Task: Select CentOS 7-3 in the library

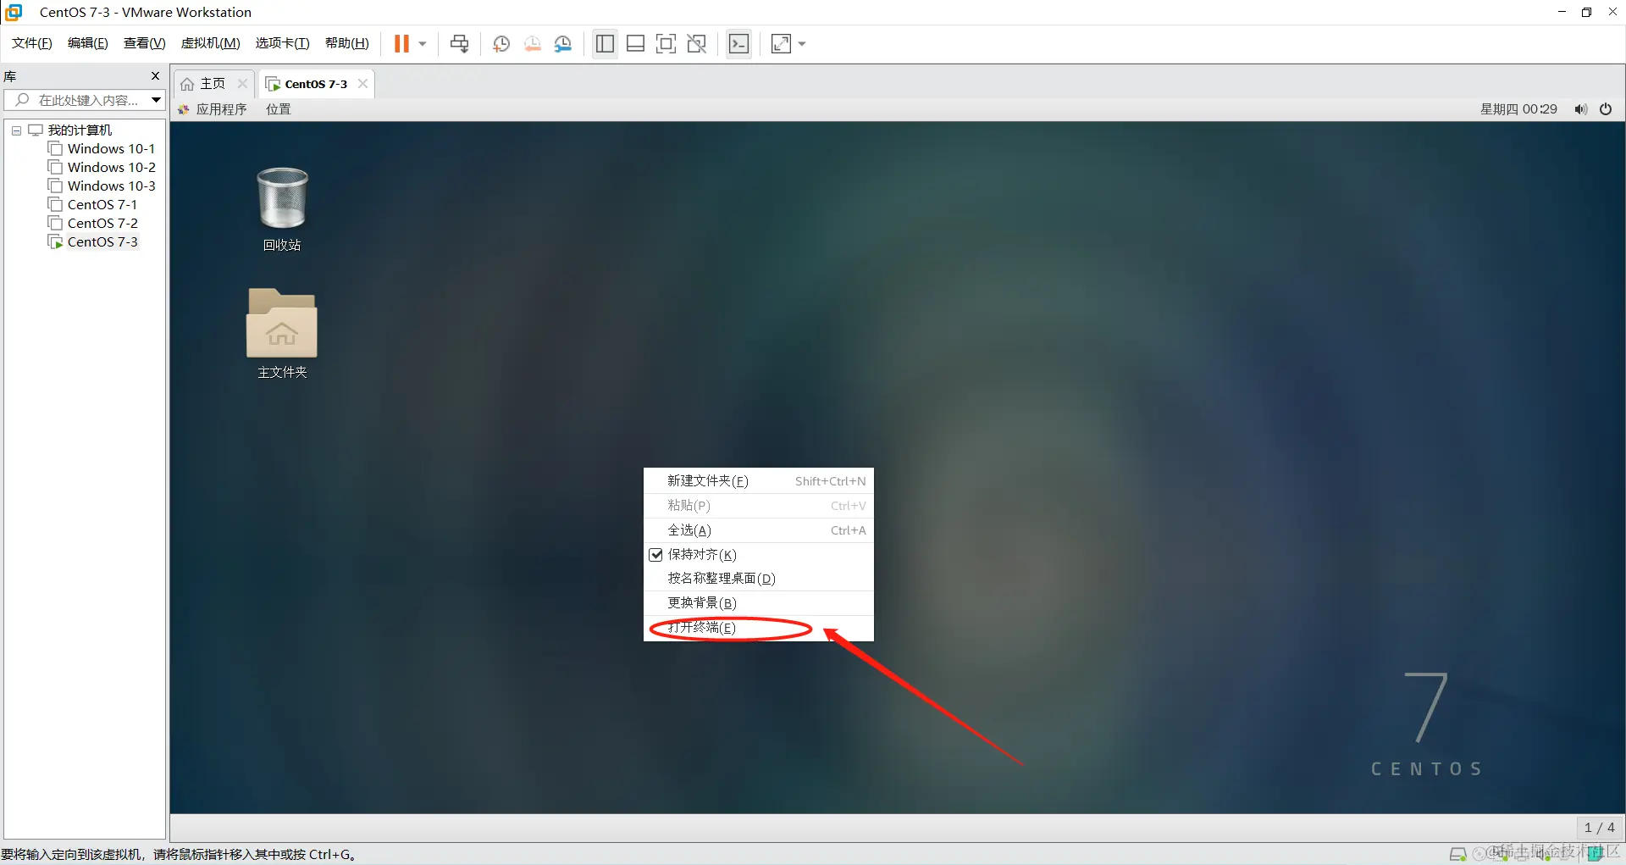Action: click(x=102, y=242)
